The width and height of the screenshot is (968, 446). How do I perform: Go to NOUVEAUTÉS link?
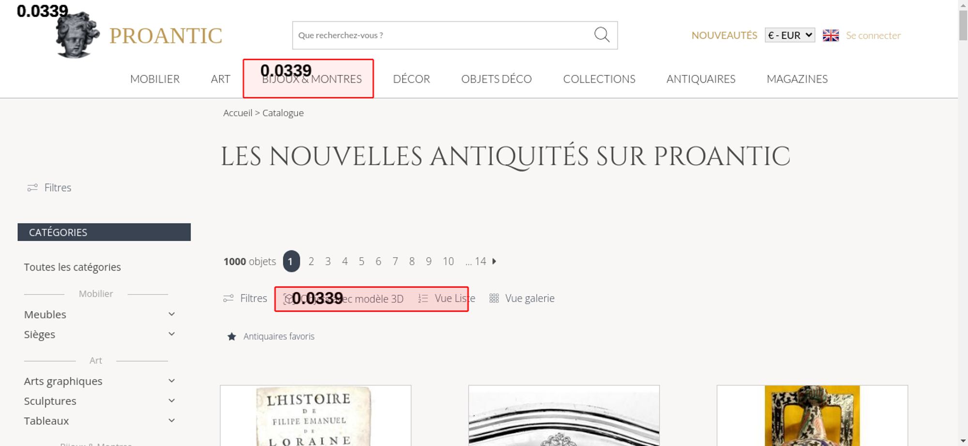point(724,35)
